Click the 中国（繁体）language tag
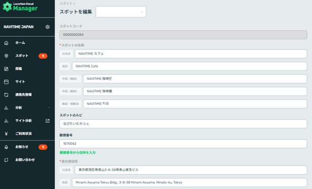This screenshot has height=189, width=312. tap(70, 91)
